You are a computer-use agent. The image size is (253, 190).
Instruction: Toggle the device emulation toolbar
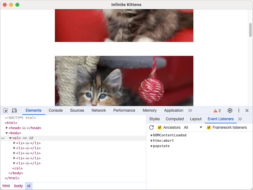(14, 110)
